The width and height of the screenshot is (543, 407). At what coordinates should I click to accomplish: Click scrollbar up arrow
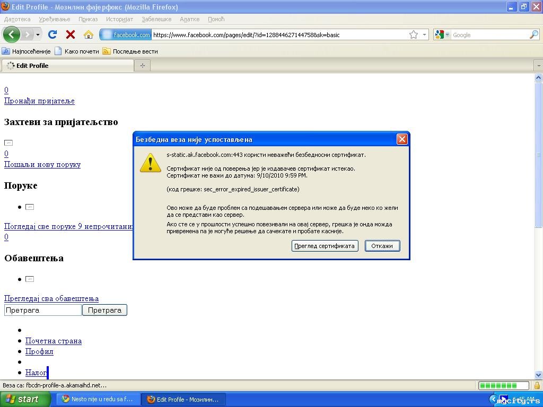tap(538, 77)
